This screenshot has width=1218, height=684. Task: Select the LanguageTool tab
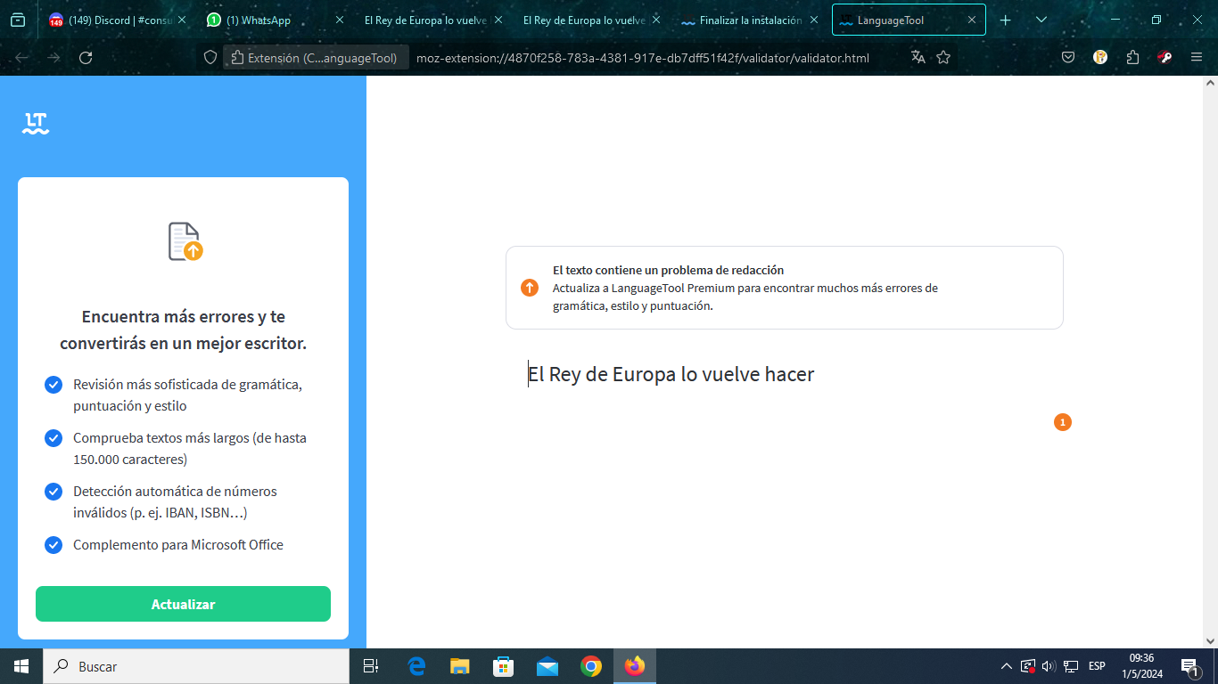908,20
